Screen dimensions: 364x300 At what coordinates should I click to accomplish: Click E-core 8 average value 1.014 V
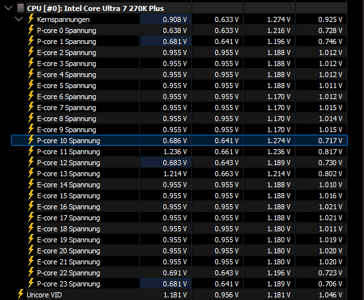coord(330,119)
